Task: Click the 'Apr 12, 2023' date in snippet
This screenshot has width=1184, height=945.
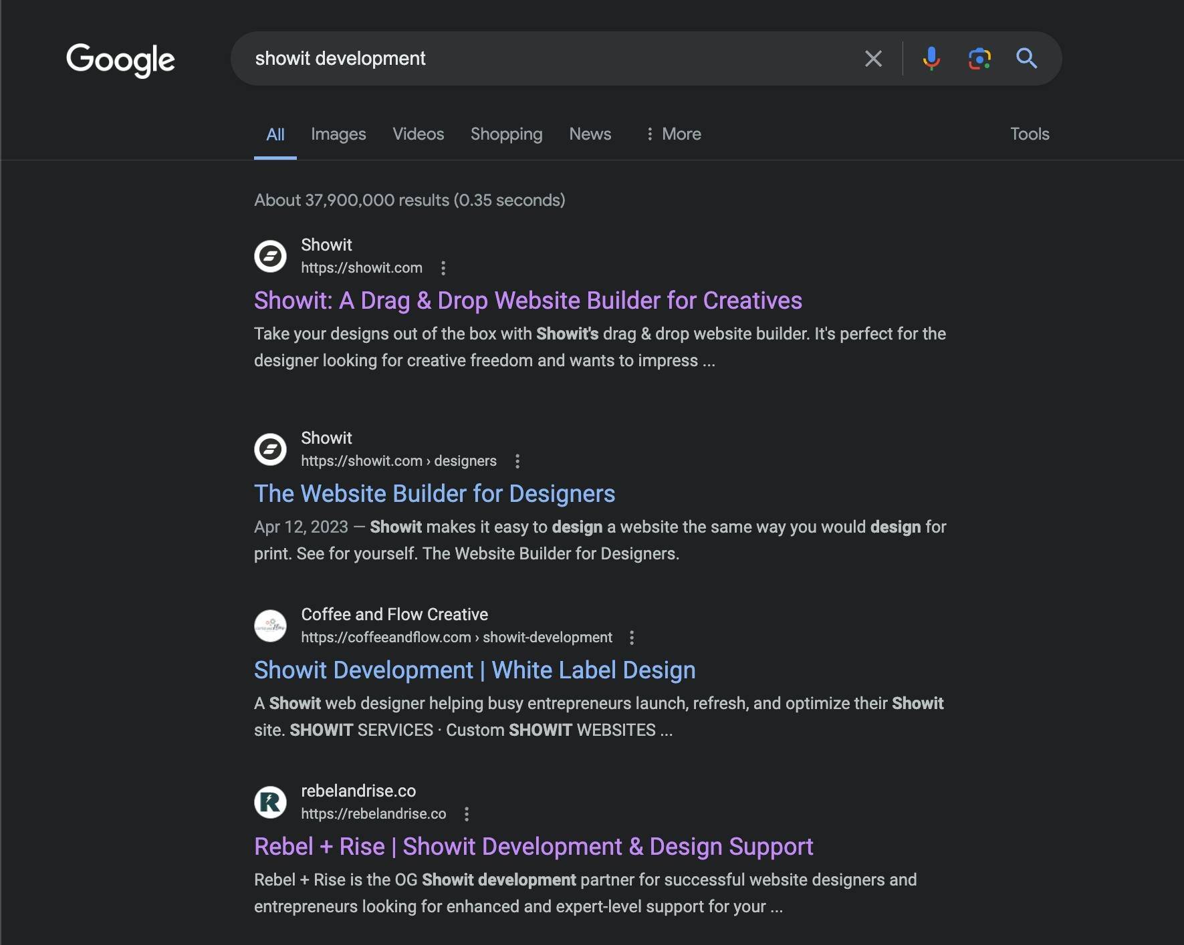Action: pyautogui.click(x=301, y=527)
